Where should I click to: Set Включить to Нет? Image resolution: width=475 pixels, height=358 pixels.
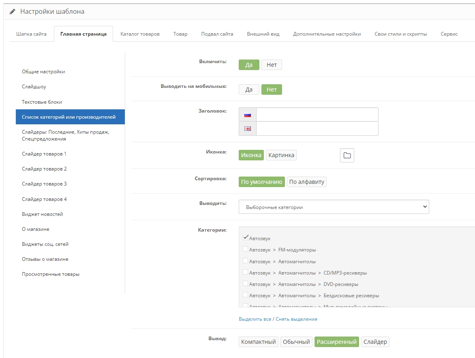(x=272, y=65)
